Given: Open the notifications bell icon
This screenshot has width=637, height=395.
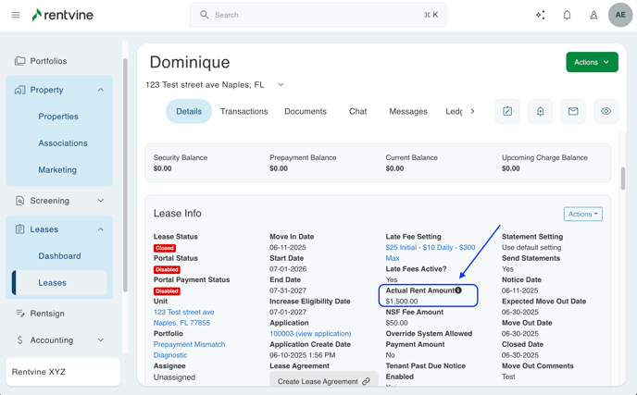Looking at the screenshot, I should point(568,15).
